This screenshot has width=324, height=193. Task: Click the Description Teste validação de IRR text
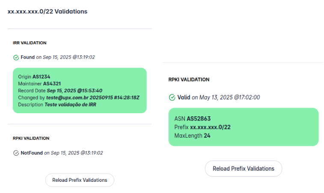pos(57,105)
